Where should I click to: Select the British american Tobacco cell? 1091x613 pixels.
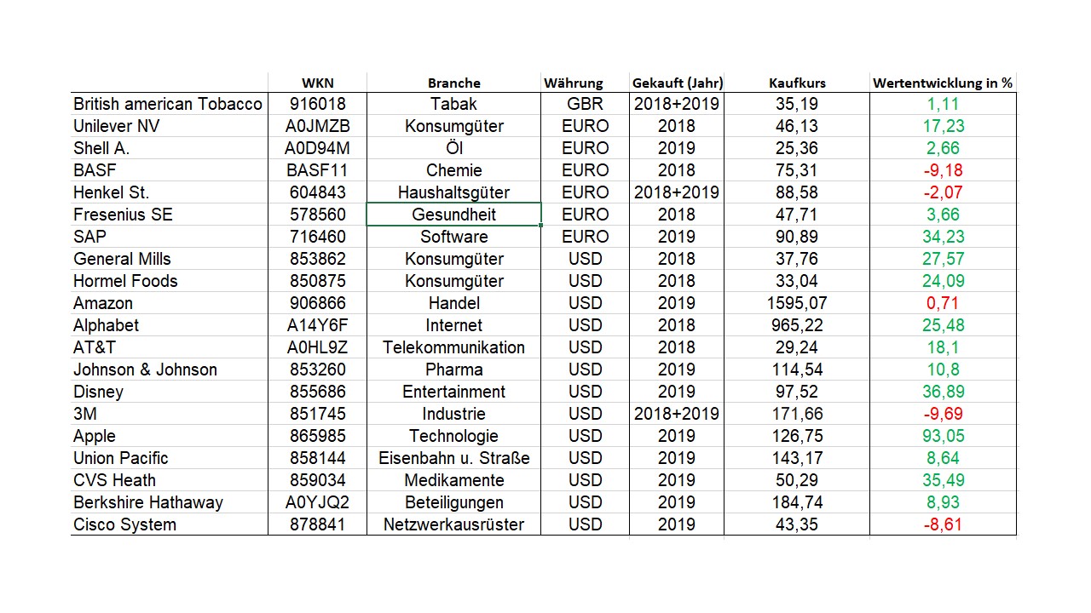(x=168, y=104)
